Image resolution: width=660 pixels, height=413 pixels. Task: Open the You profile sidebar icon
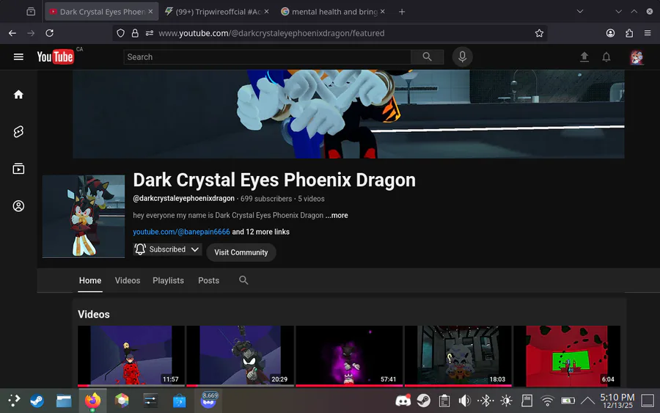pos(18,206)
